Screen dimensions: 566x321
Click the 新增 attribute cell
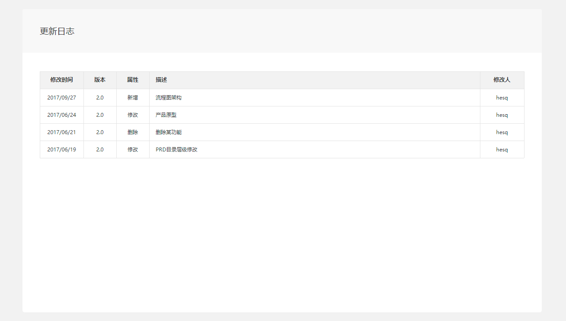tap(133, 98)
